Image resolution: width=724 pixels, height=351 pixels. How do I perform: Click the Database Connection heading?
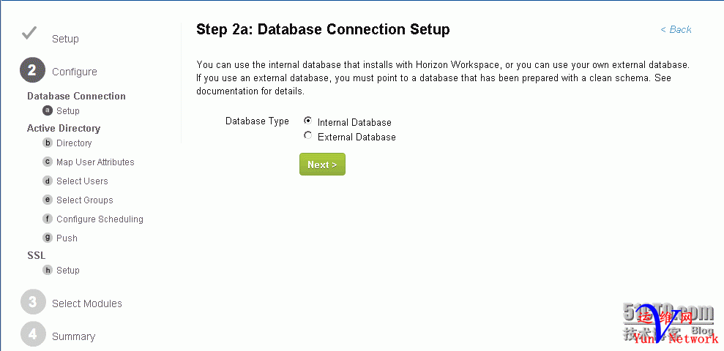76,96
